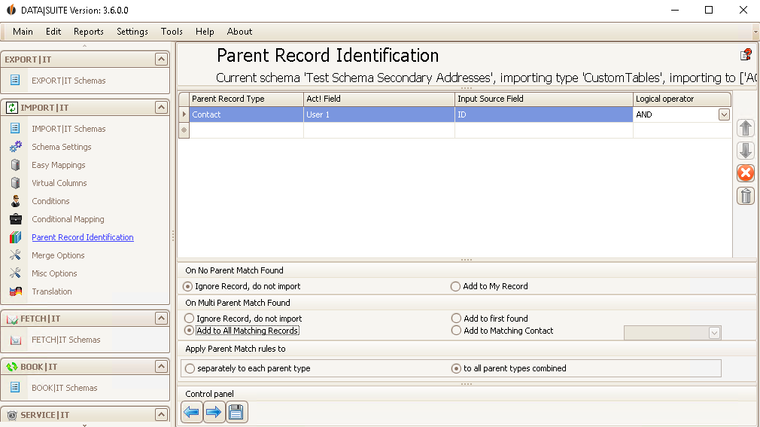
Task: Click the FETCH|IT Schemas envelope icon
Action: click(16, 340)
